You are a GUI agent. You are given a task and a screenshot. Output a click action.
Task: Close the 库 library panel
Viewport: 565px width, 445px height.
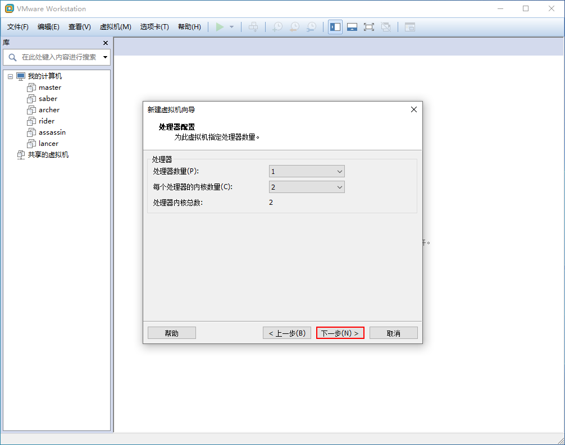pyautogui.click(x=106, y=43)
